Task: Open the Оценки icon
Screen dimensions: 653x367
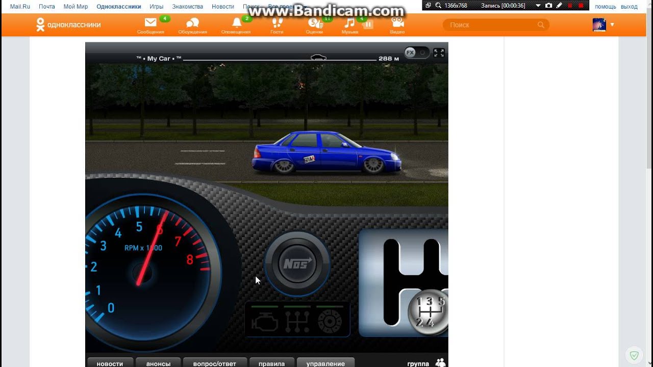Action: (314, 23)
